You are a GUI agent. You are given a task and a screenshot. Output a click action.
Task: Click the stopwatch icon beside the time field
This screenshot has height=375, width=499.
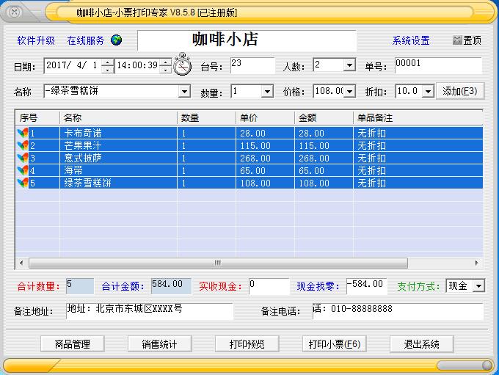182,65
